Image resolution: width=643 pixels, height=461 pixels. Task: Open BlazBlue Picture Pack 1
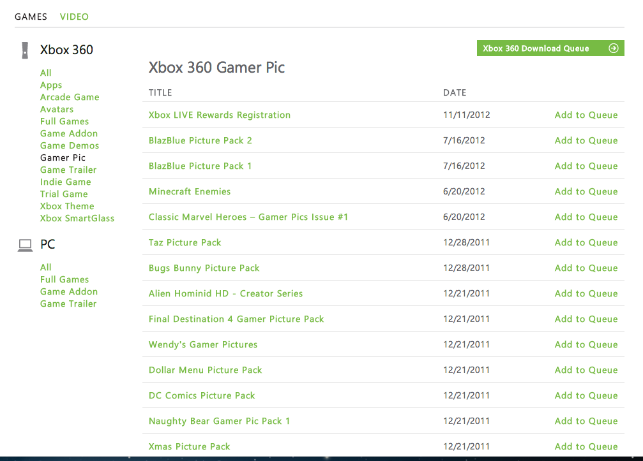(200, 166)
